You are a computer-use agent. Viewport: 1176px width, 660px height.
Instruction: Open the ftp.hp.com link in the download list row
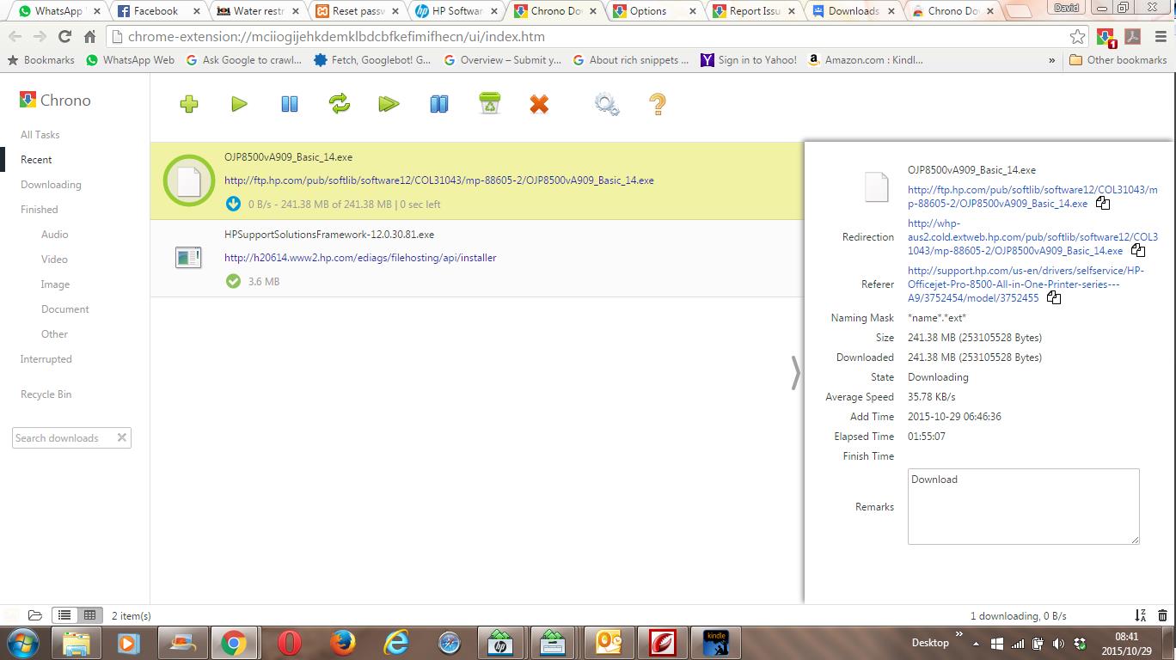pyautogui.click(x=439, y=180)
